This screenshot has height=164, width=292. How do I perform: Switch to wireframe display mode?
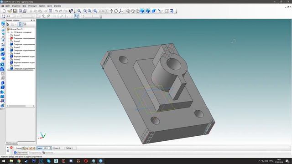point(128,11)
